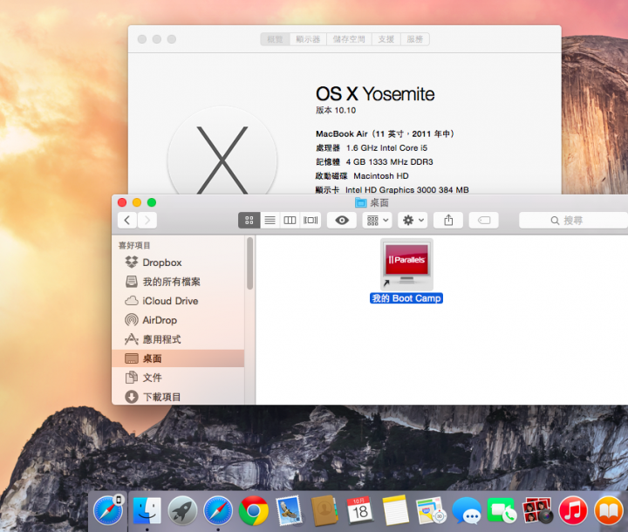Click the 搜尋 search field
The image size is (628, 532).
click(573, 221)
